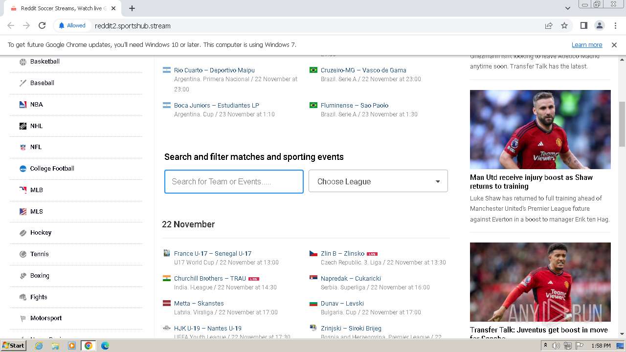626x352 pixels.
Task: Reload the page with the refresh icon
Action: pyautogui.click(x=42, y=25)
